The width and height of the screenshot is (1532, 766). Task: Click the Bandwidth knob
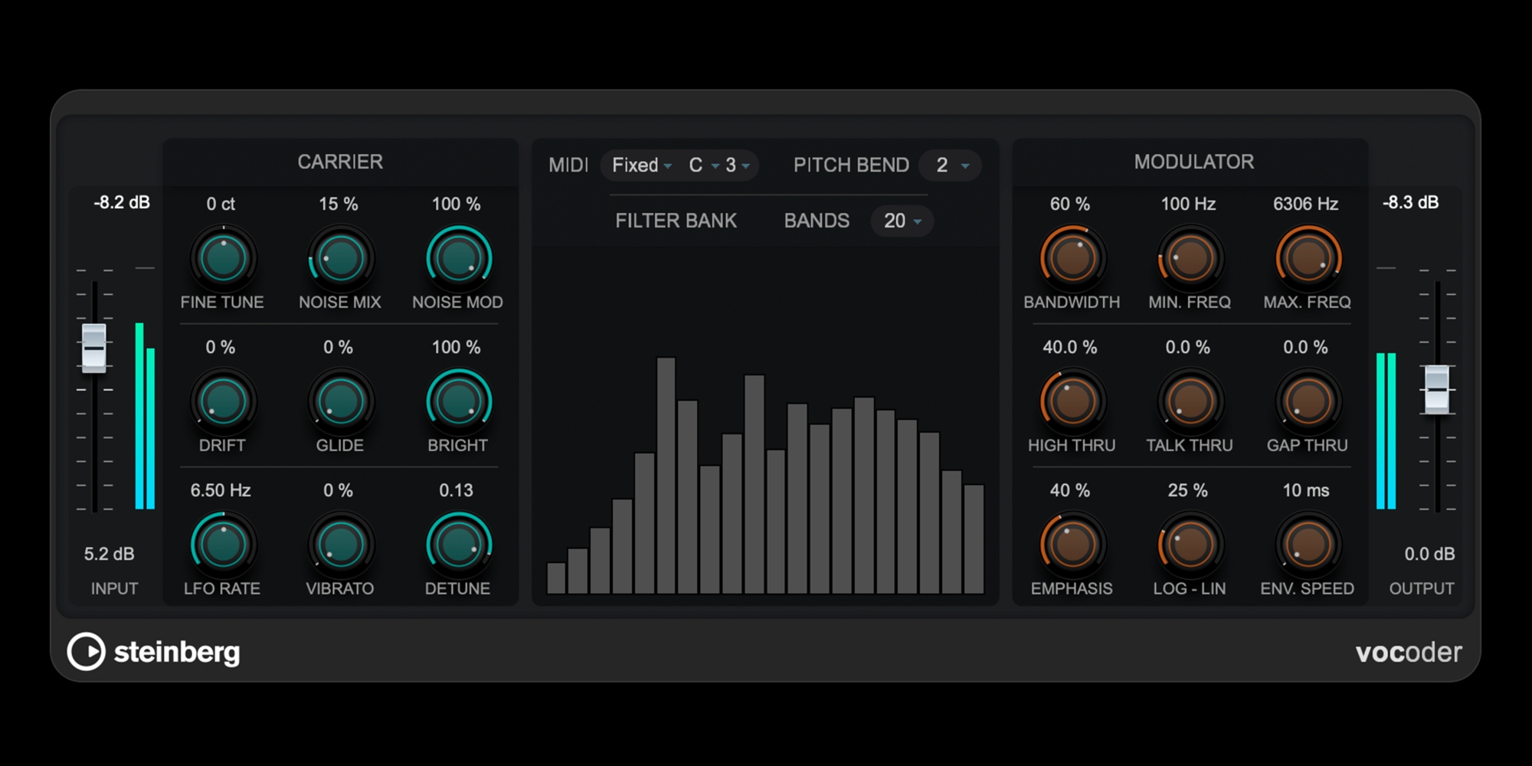[1072, 258]
